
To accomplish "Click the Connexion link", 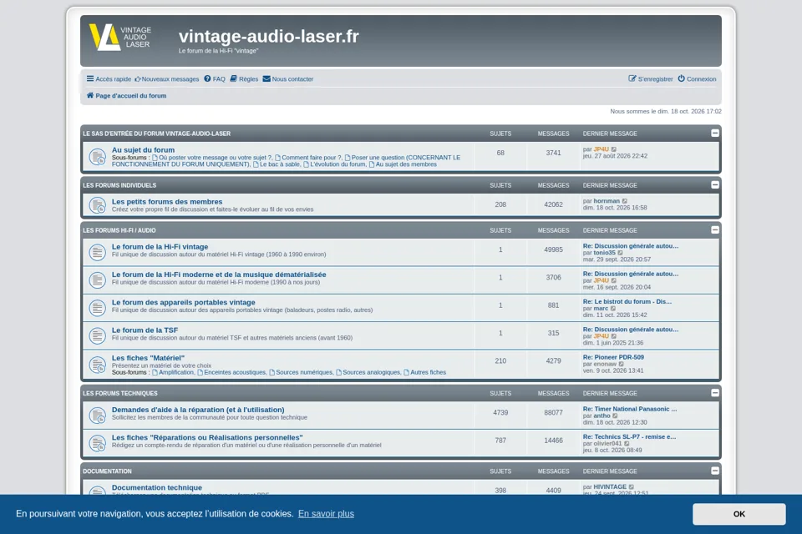I will click(x=697, y=79).
